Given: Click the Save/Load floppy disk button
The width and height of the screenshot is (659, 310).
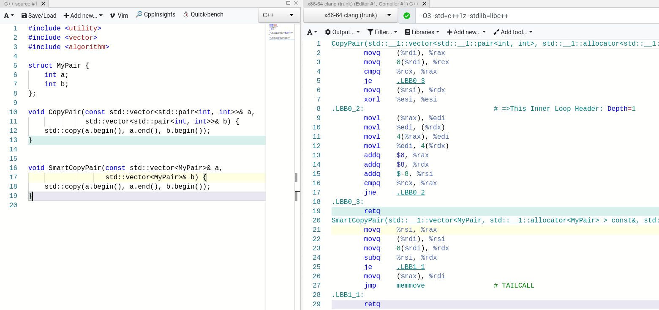Looking at the screenshot, I should tap(38, 15).
